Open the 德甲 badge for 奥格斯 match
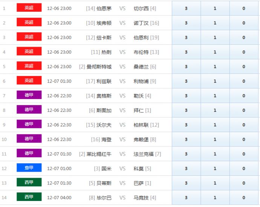The width and height of the screenshot is (260, 207). 29,95
